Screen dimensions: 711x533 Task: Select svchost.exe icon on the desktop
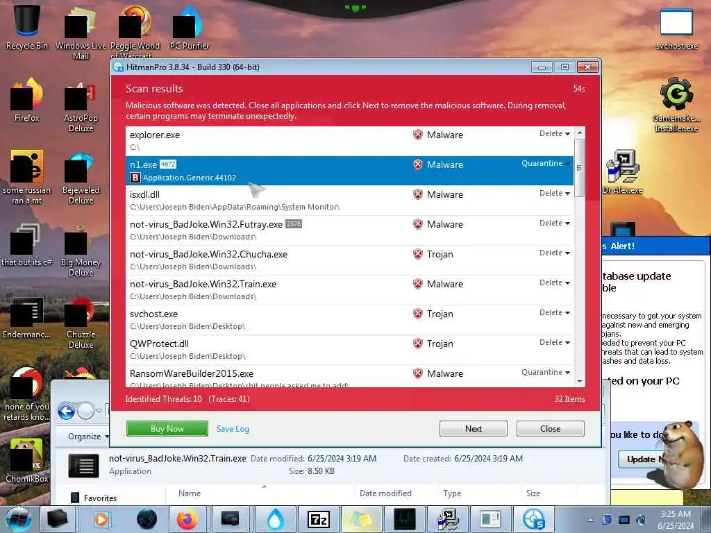676,28
